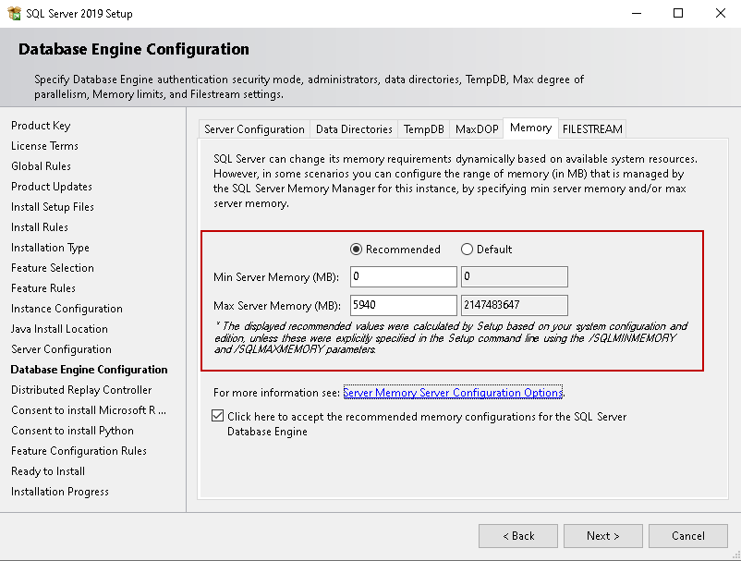741x561 pixels.
Task: Open the MaxDOP tab
Action: coord(477,129)
